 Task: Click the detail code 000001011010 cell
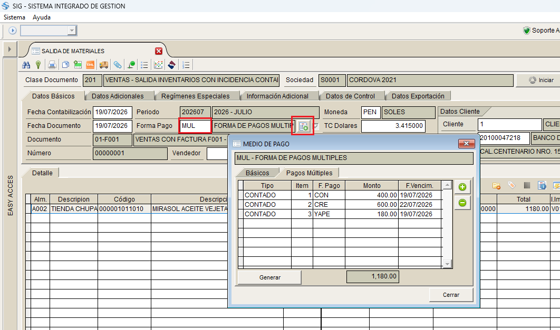(x=124, y=209)
